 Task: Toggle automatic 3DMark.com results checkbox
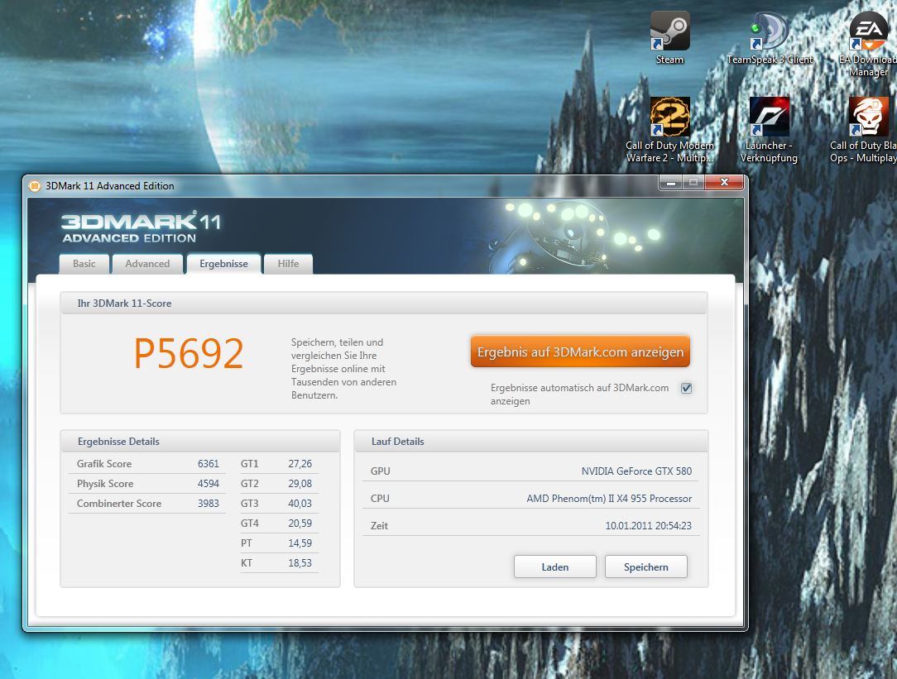coord(687,388)
